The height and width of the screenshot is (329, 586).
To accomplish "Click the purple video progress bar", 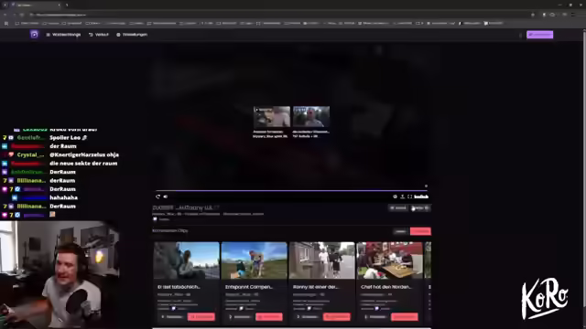I will [291, 191].
